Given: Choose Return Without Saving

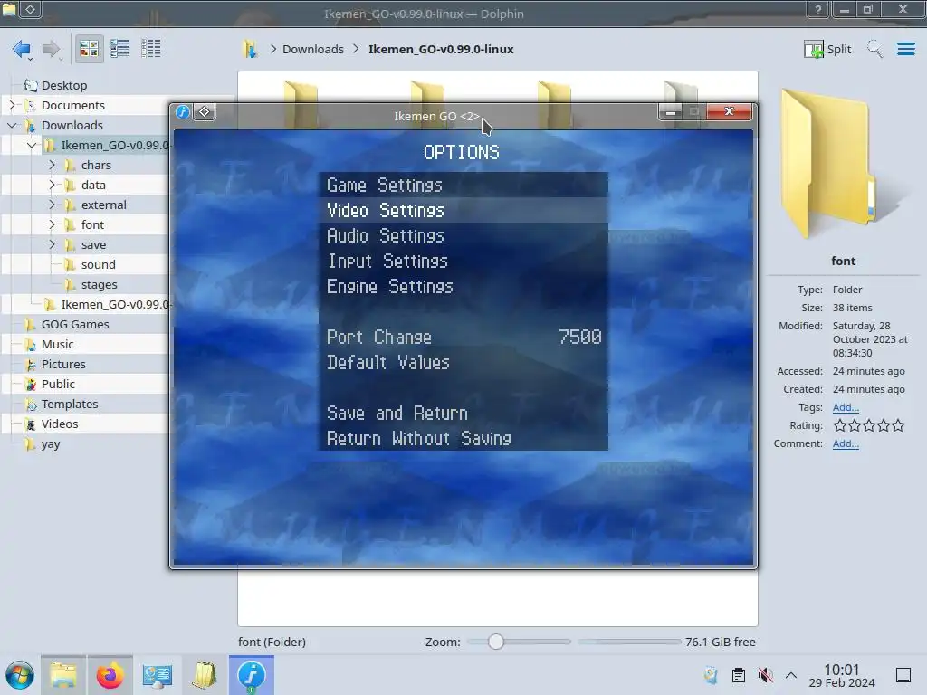Looking at the screenshot, I should pyautogui.click(x=463, y=439).
